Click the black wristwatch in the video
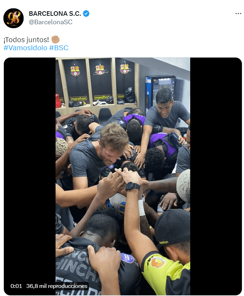 (133, 186)
